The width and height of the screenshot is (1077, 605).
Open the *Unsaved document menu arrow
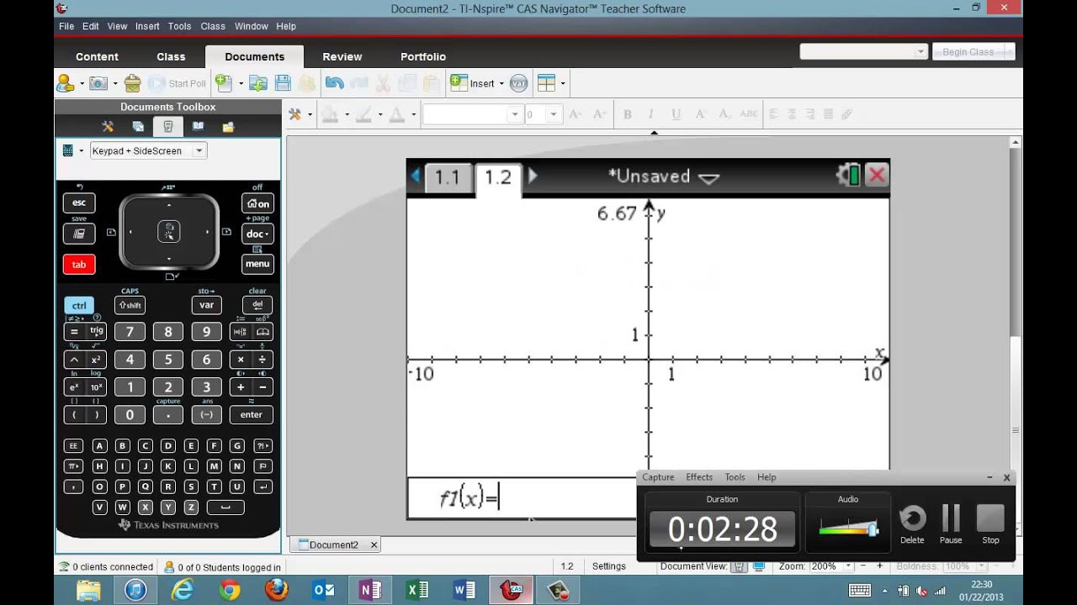(x=709, y=177)
